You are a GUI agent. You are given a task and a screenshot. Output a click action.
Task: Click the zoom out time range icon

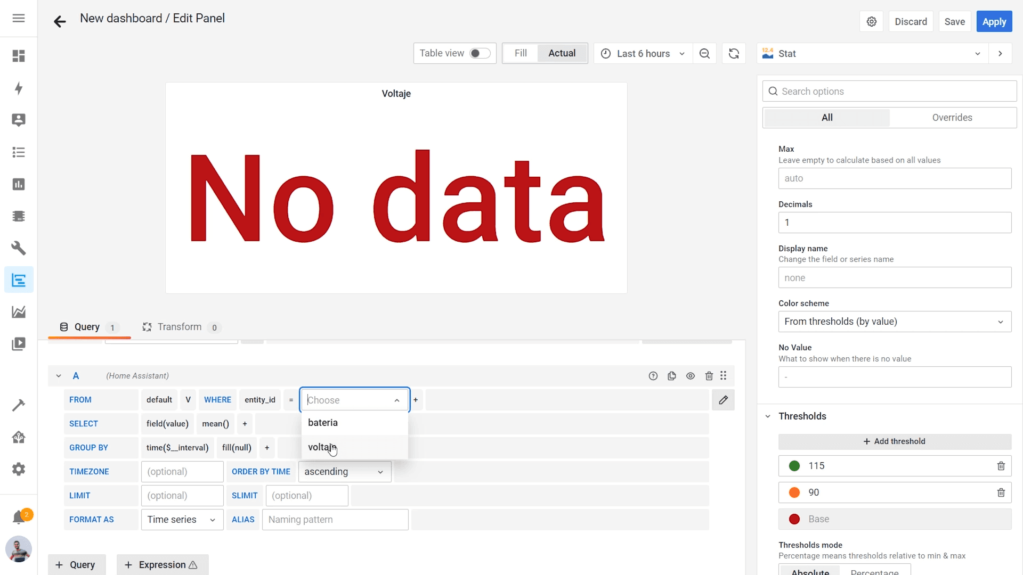[704, 53]
